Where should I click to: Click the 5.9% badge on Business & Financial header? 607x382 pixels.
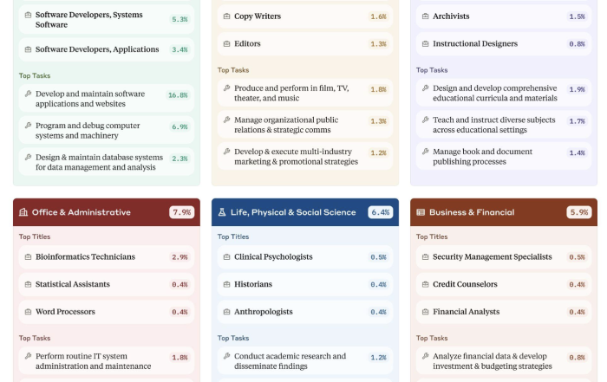[x=578, y=212]
